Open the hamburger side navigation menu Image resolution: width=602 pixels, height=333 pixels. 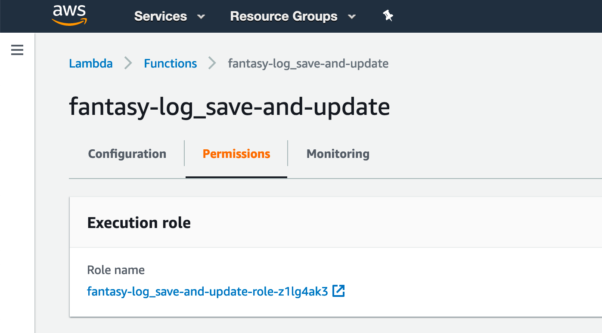(x=17, y=50)
